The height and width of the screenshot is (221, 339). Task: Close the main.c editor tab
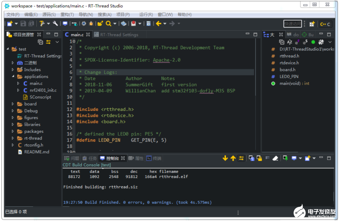click(88, 35)
